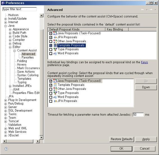The image size is (159, 155).
Task: Open the Keys preference page link
Action: tap(144, 62)
